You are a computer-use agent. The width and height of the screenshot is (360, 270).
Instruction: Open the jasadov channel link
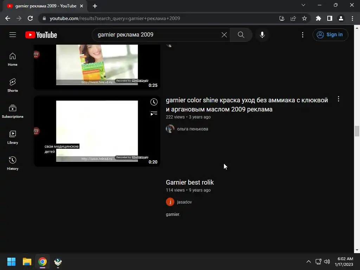pos(184,202)
